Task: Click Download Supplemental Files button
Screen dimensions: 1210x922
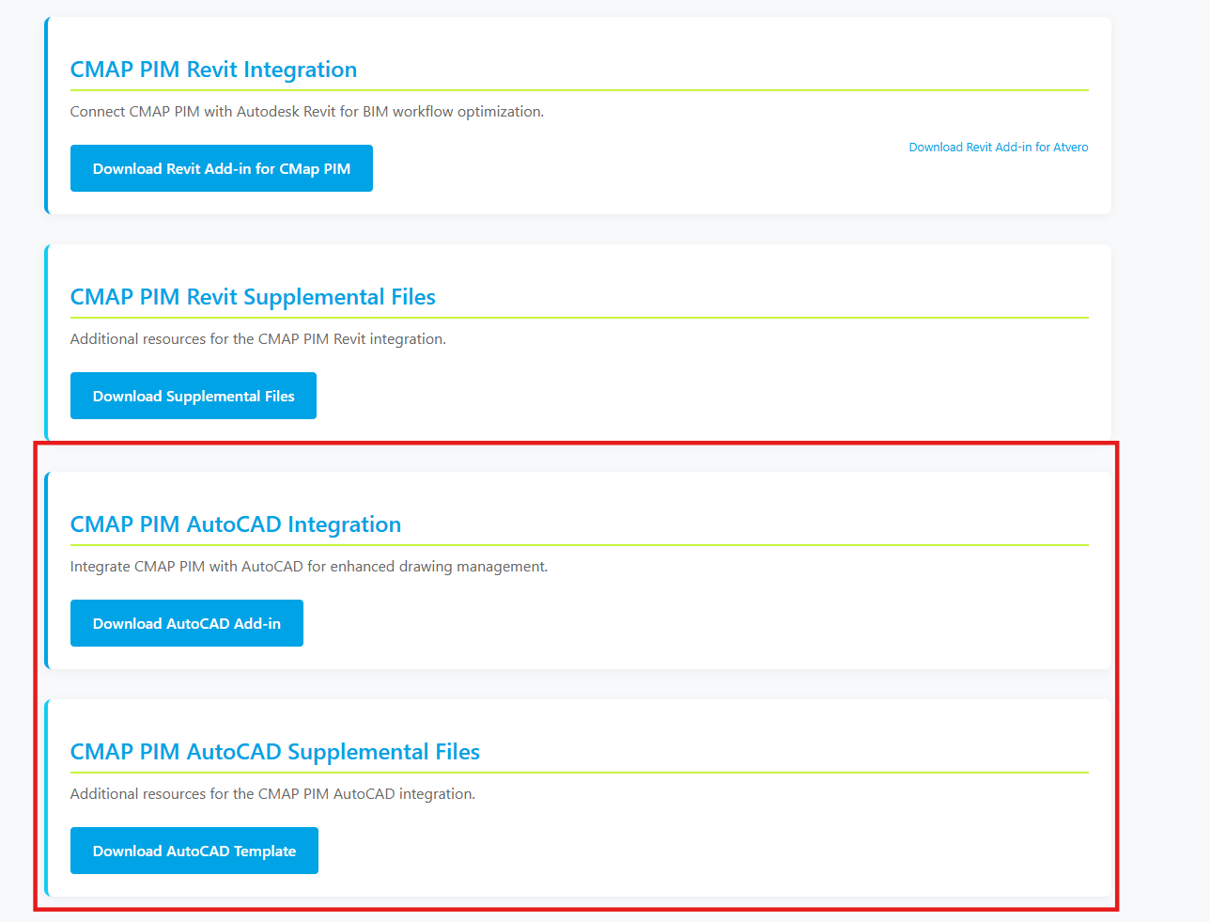Action: (194, 396)
